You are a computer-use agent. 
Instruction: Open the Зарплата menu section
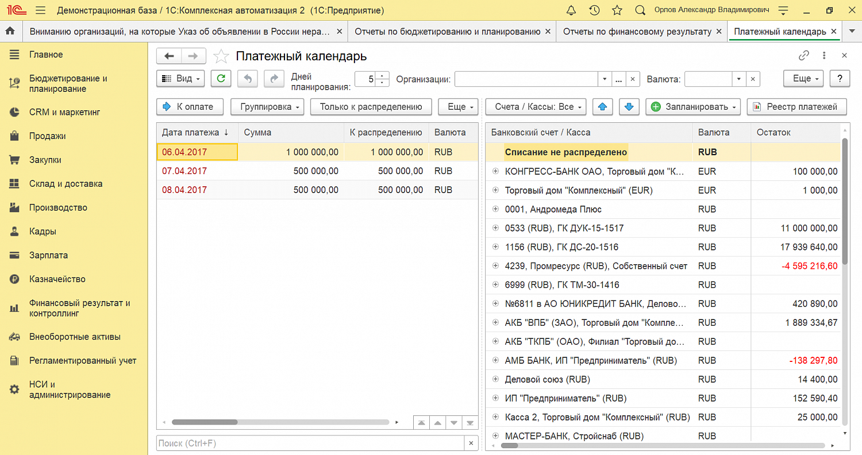(49, 255)
